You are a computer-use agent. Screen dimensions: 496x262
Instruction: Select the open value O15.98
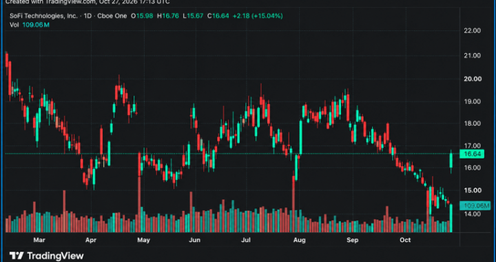tap(142, 16)
